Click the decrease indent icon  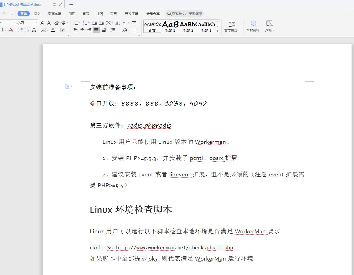point(94,23)
